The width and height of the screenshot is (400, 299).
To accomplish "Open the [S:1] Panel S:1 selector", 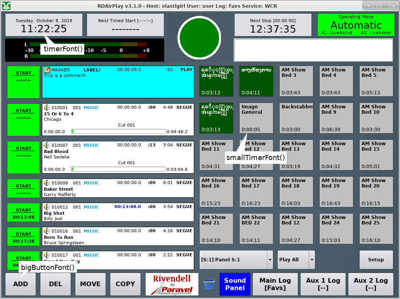I will pyautogui.click(x=233, y=260).
